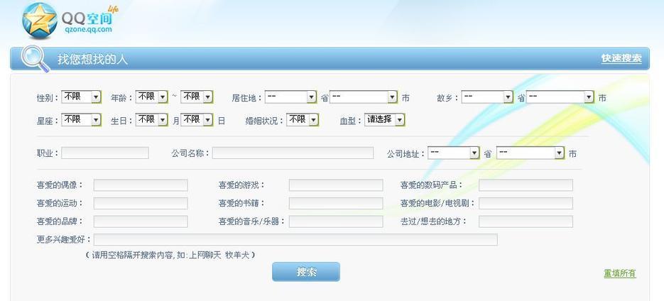Open the maximum 年龄 age dropdown

tap(197, 97)
